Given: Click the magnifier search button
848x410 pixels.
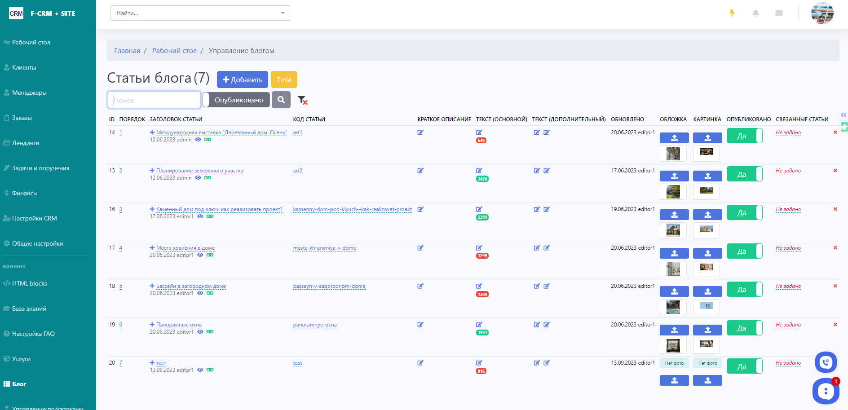Looking at the screenshot, I should (x=281, y=100).
